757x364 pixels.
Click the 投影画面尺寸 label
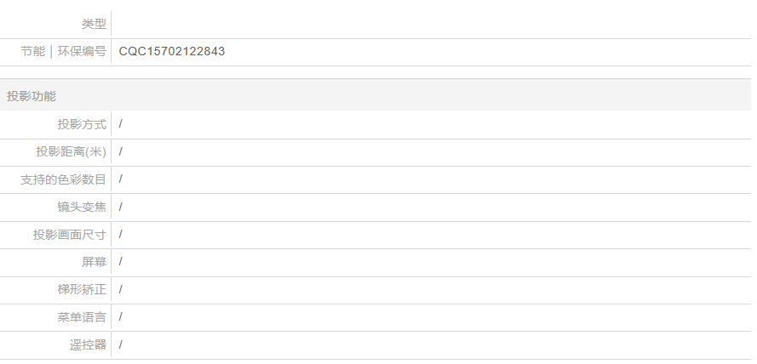coord(70,235)
